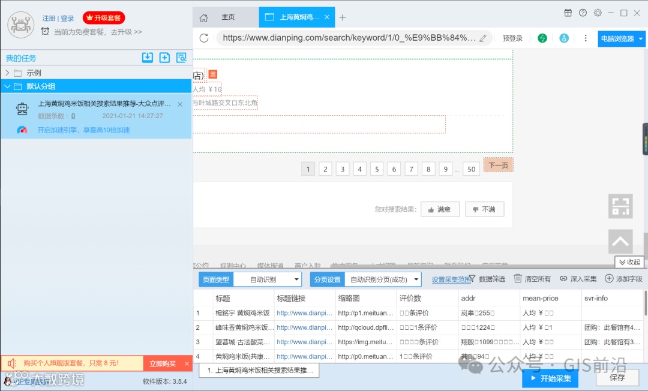Go to page 50
This screenshot has width=648, height=391.
[x=471, y=169]
